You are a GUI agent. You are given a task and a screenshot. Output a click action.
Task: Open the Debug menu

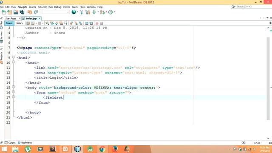click(x=58, y=7)
